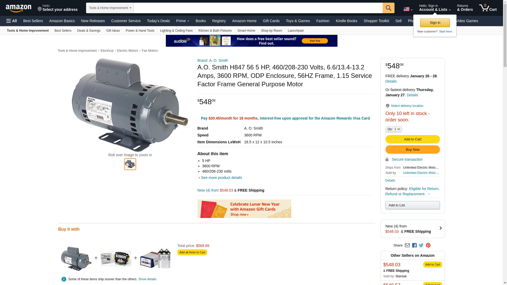Viewport: 507px width, 285px height.
Task: Open the Smart Home subnav tab
Action: coord(246,31)
